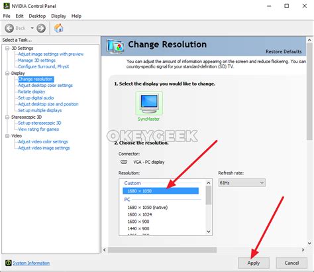Open Set up digital audio
Viewport: 314px width, 272px height.
[36, 98]
